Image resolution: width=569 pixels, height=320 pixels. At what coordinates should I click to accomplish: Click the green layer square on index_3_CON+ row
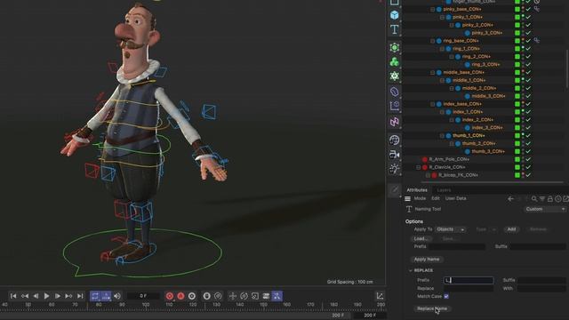[517, 128]
